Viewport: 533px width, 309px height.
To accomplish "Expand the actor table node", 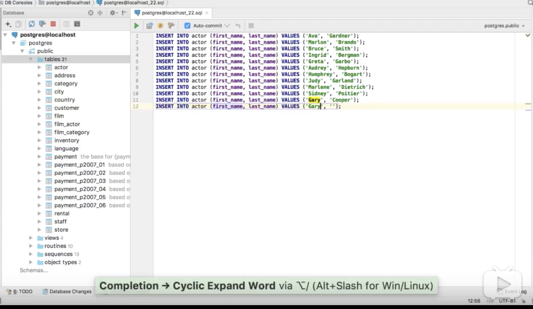I will [39, 67].
